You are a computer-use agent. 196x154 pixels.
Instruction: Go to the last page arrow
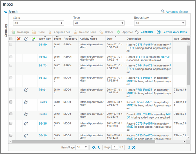(134, 147)
